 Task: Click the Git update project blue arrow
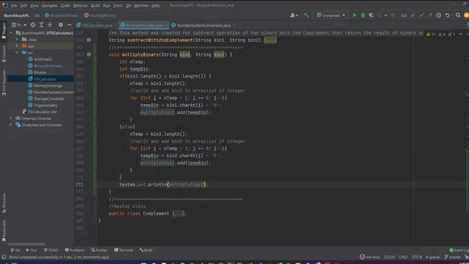click(413, 15)
